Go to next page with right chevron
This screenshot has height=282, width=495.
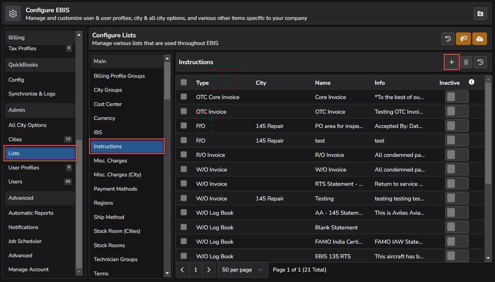coord(209,270)
